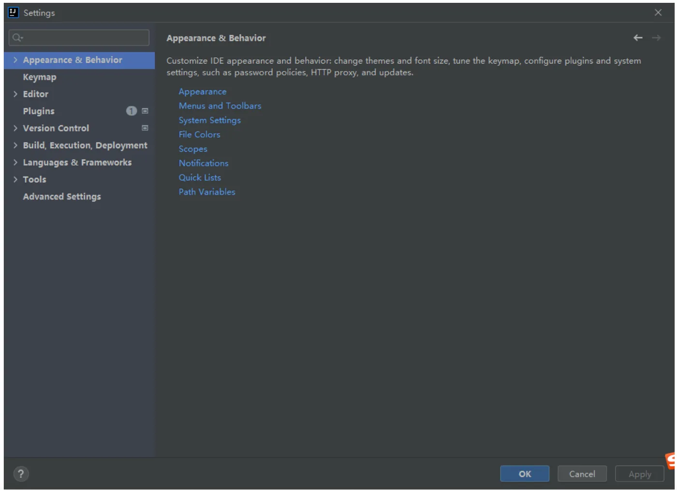Viewport: 677px width, 490px height.
Task: Click the project-level icon next to Plugins
Action: (145, 111)
